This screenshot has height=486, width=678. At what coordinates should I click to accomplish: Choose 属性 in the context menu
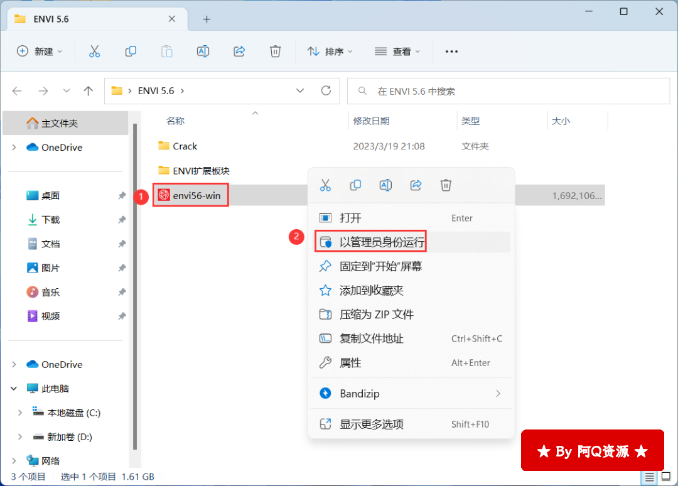411,363
